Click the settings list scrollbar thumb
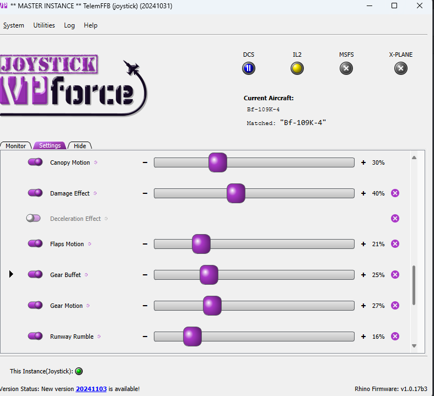Viewport: 434px width, 396px height. [414, 285]
